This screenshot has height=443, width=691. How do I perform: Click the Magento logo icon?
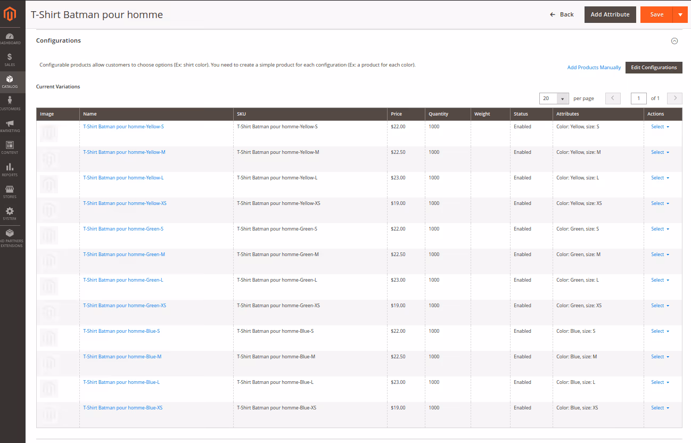[x=10, y=15]
